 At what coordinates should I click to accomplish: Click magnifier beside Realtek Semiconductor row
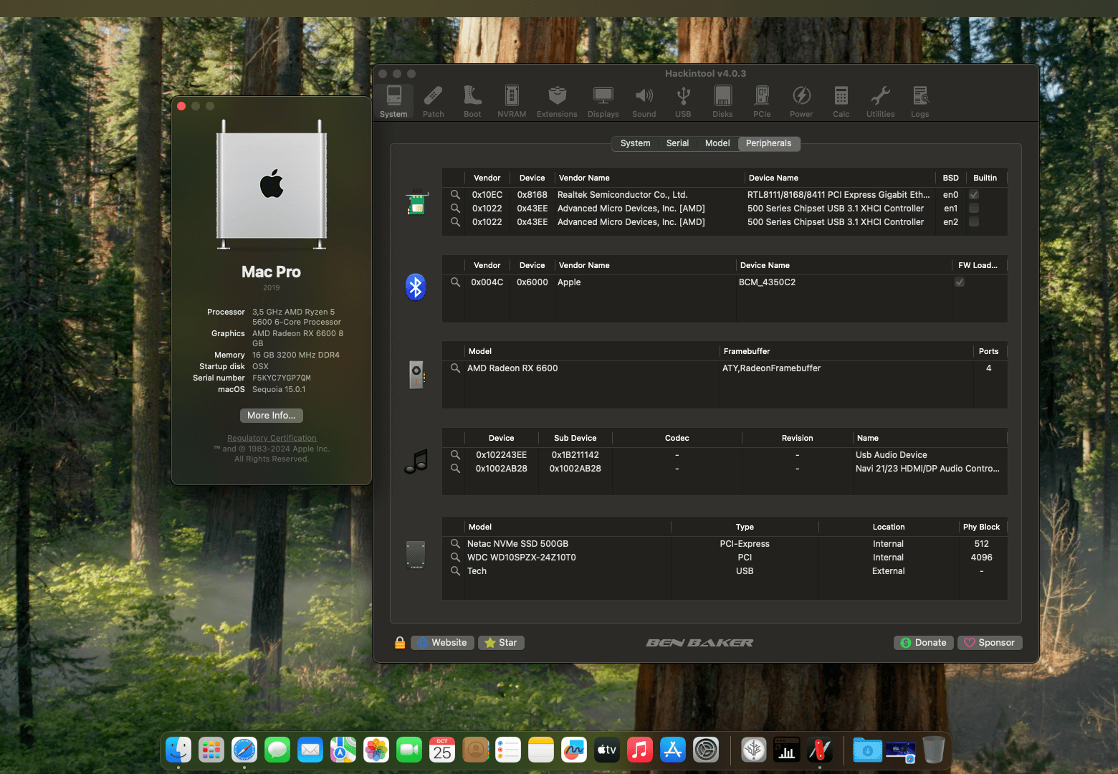[x=455, y=195]
